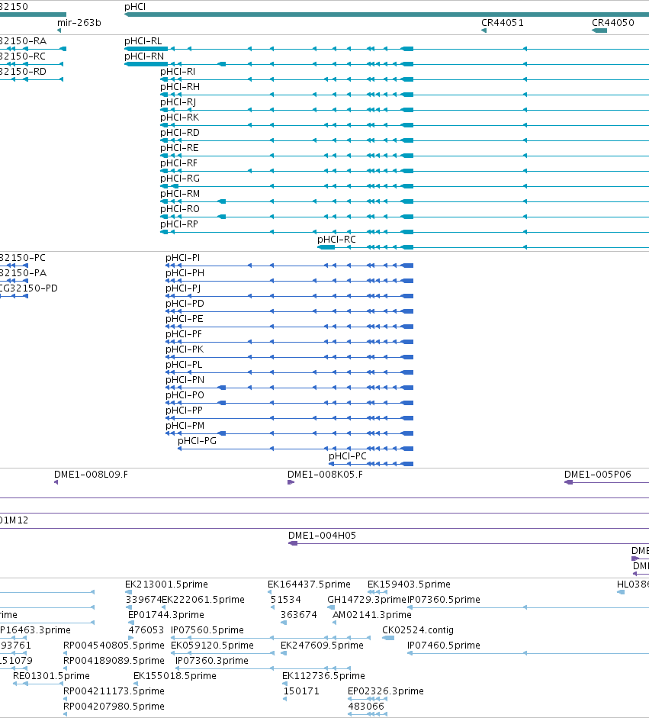Select the DME1-008K05.F clone label

(325, 475)
